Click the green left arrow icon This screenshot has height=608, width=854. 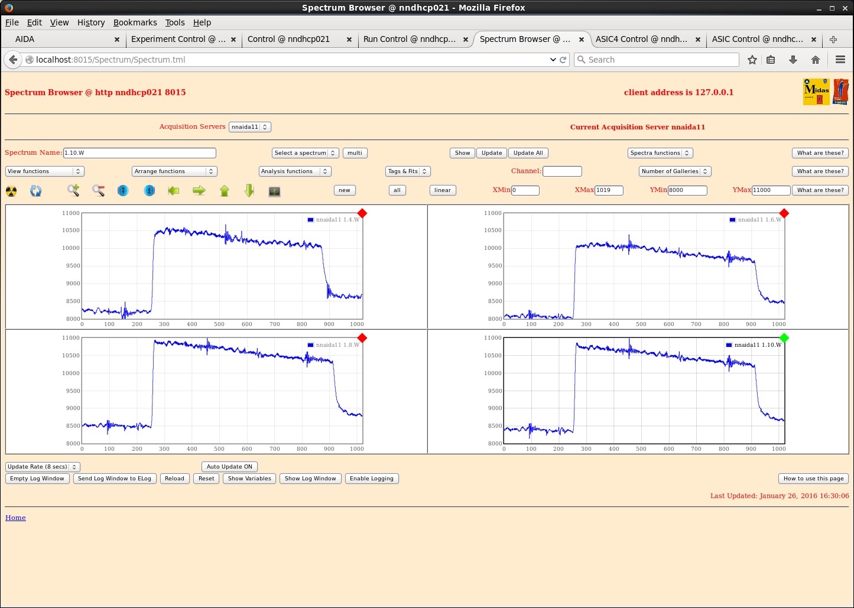click(174, 190)
